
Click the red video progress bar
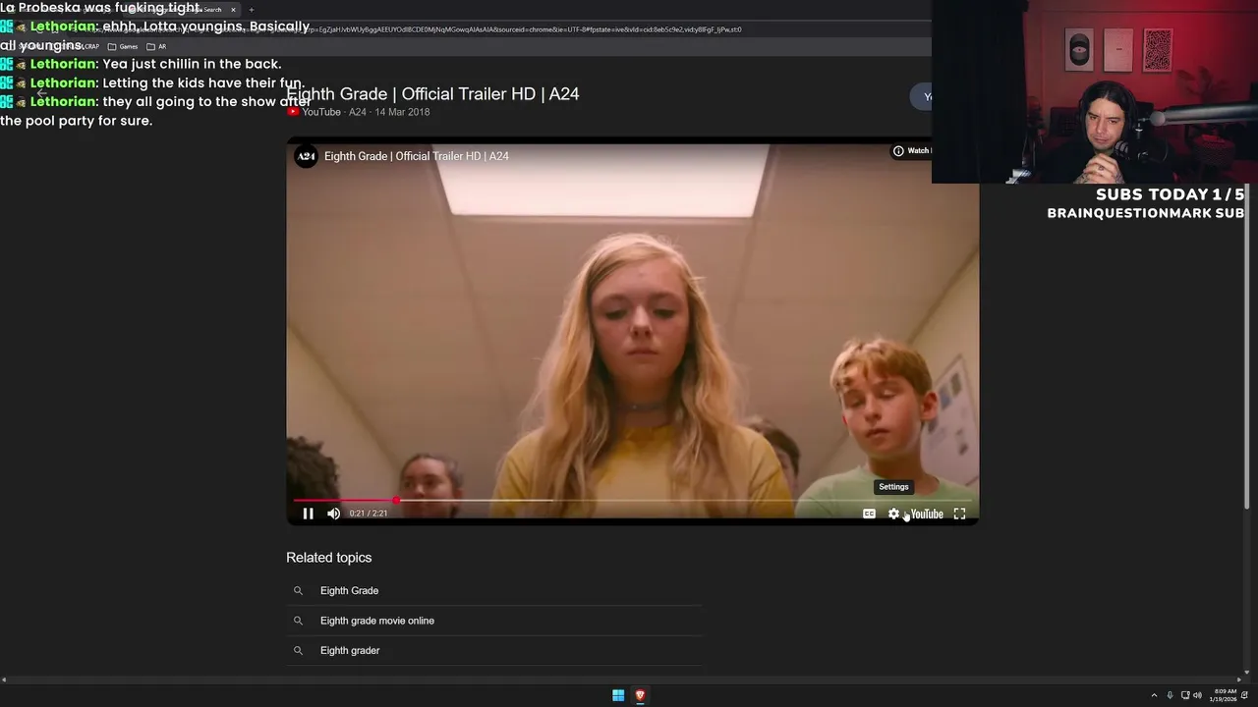click(x=345, y=500)
